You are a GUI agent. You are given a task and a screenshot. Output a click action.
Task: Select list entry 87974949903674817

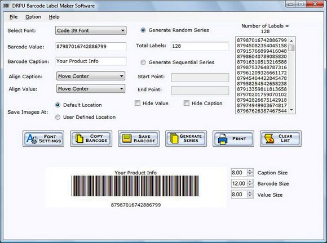tap(262, 105)
